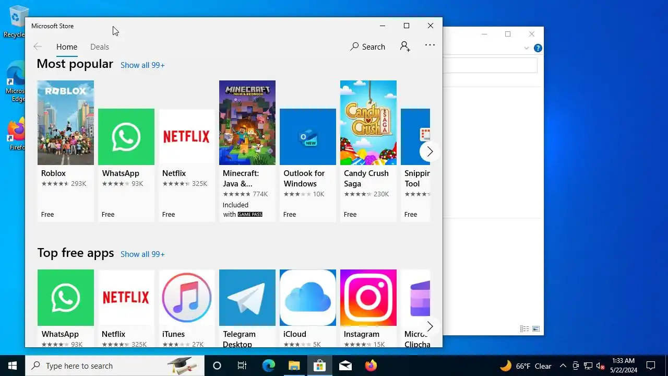Click the Minecraft: Java & title text
668x376 pixels.
coord(241,179)
